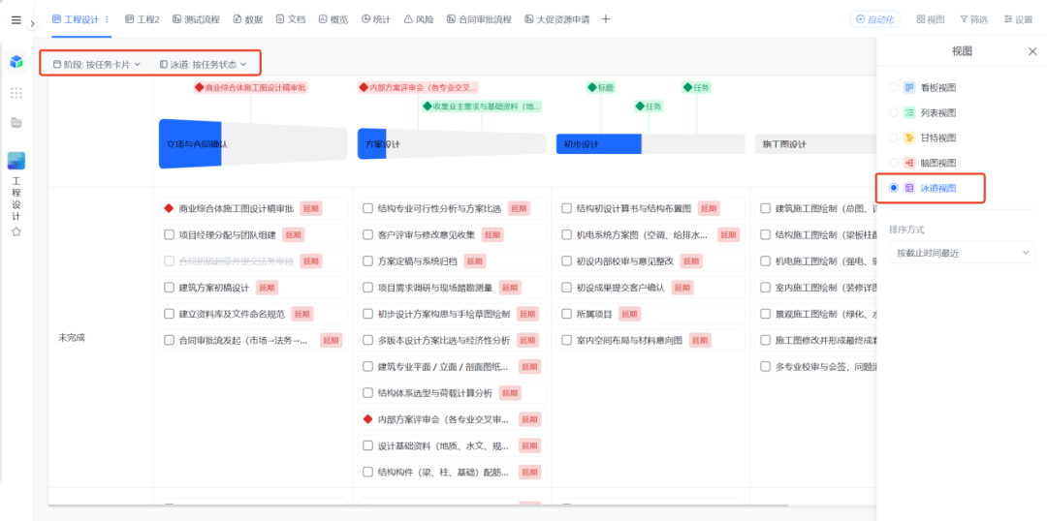The height and width of the screenshot is (521, 1047).
Task: Select 看板视图 radio option
Action: 894,87
